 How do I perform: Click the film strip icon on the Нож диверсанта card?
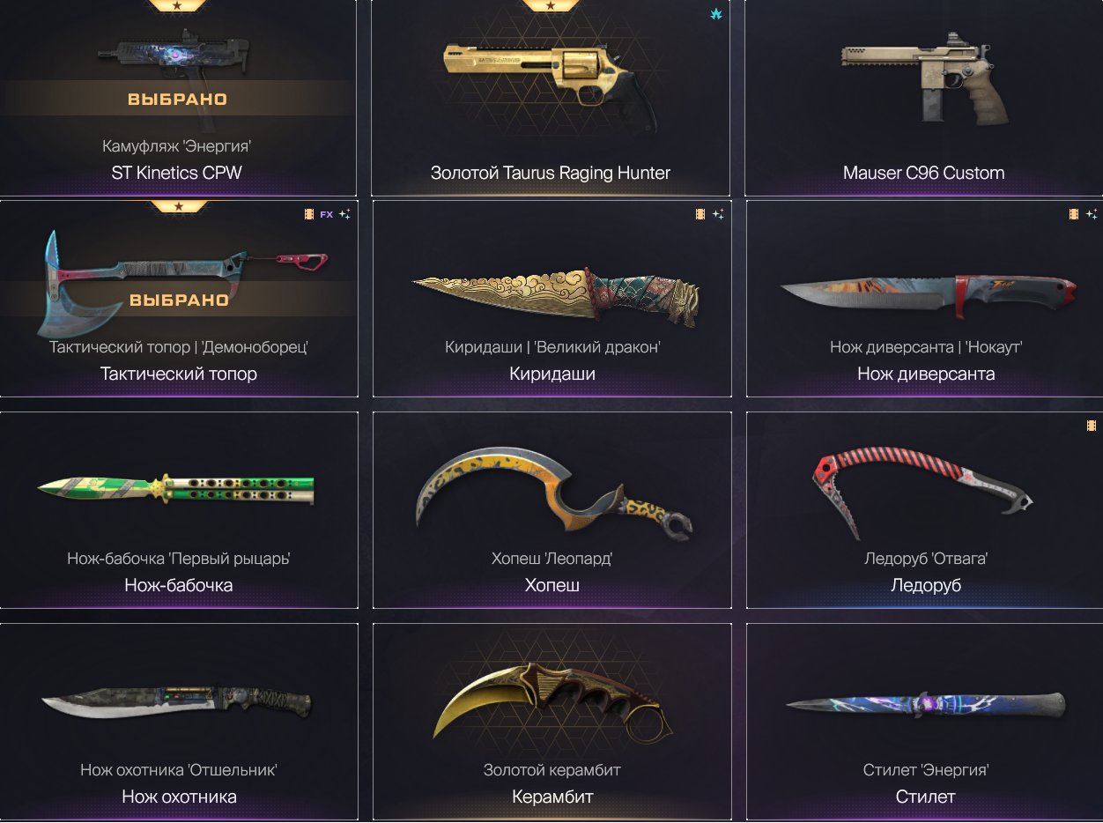coord(1073,214)
